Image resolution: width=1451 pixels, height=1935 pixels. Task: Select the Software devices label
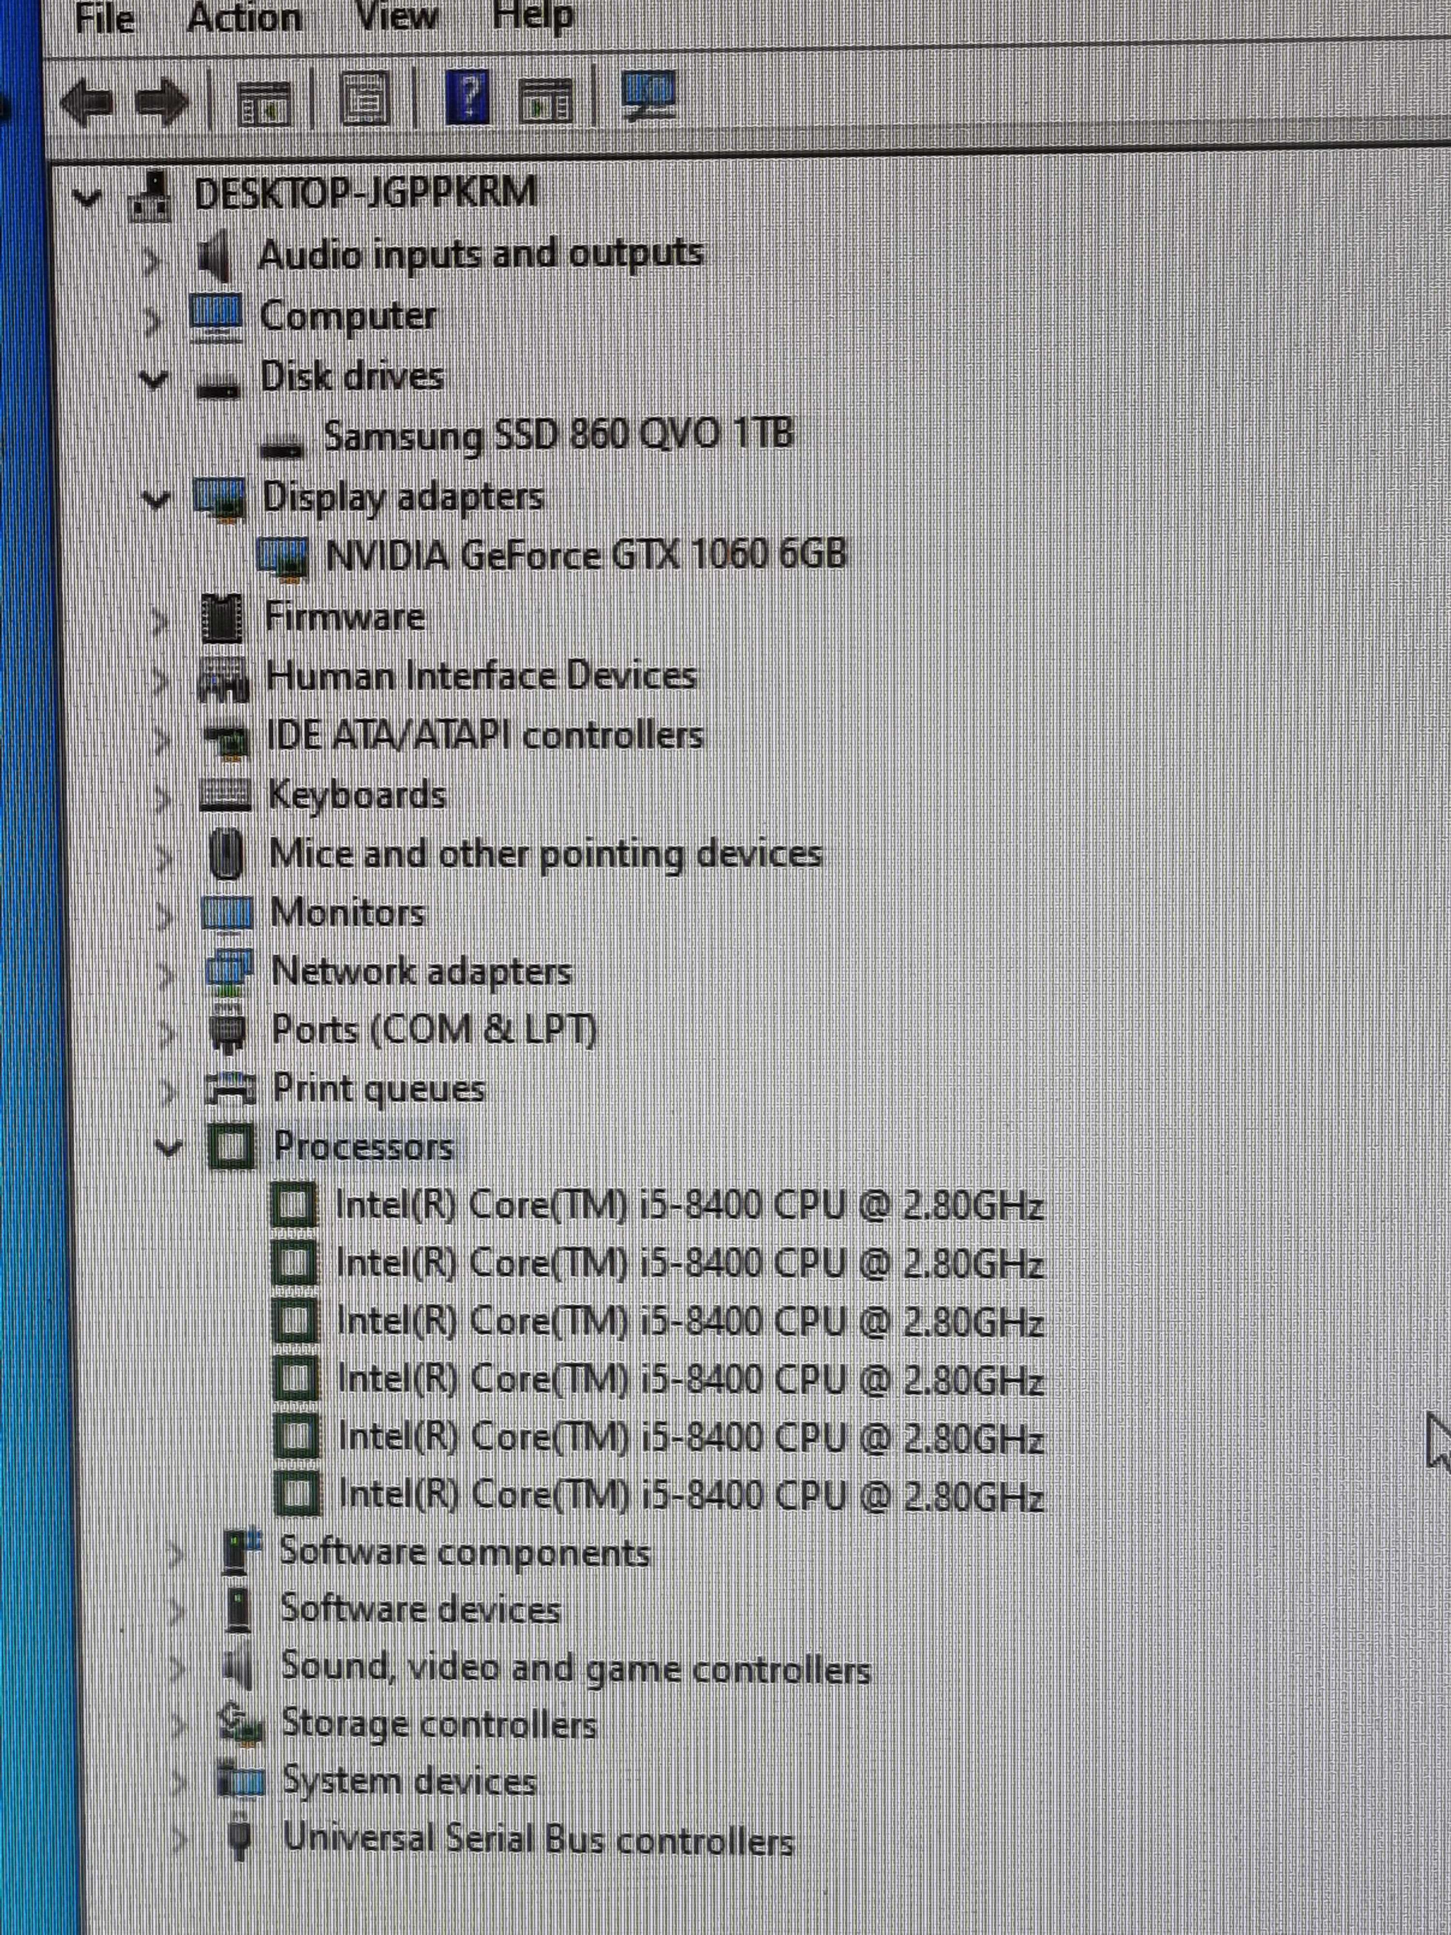pyautogui.click(x=421, y=1608)
